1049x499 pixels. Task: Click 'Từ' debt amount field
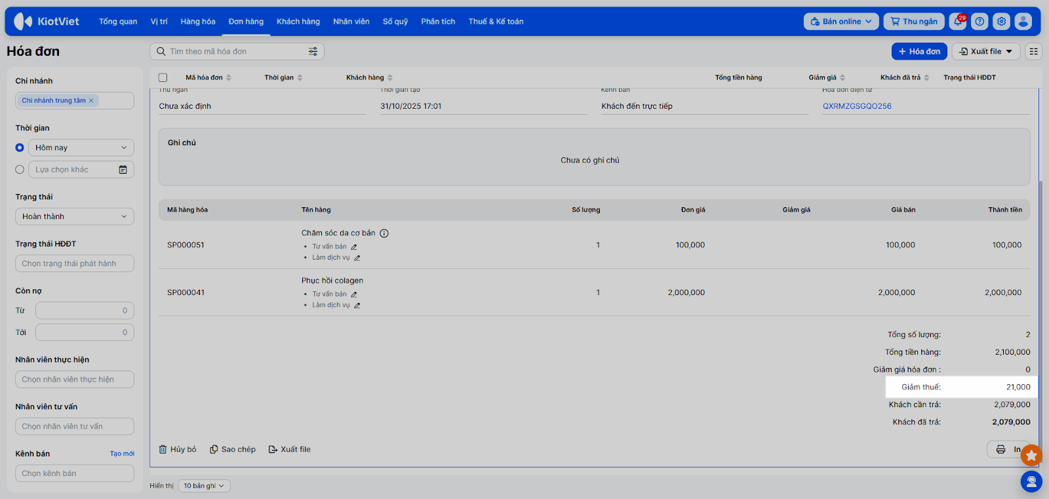coord(85,311)
